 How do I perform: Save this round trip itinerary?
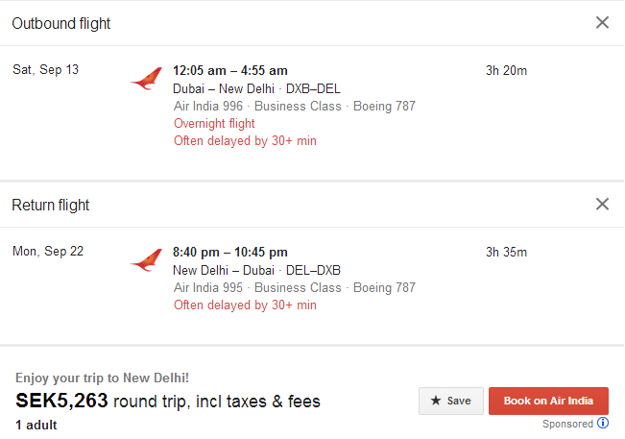click(x=451, y=401)
